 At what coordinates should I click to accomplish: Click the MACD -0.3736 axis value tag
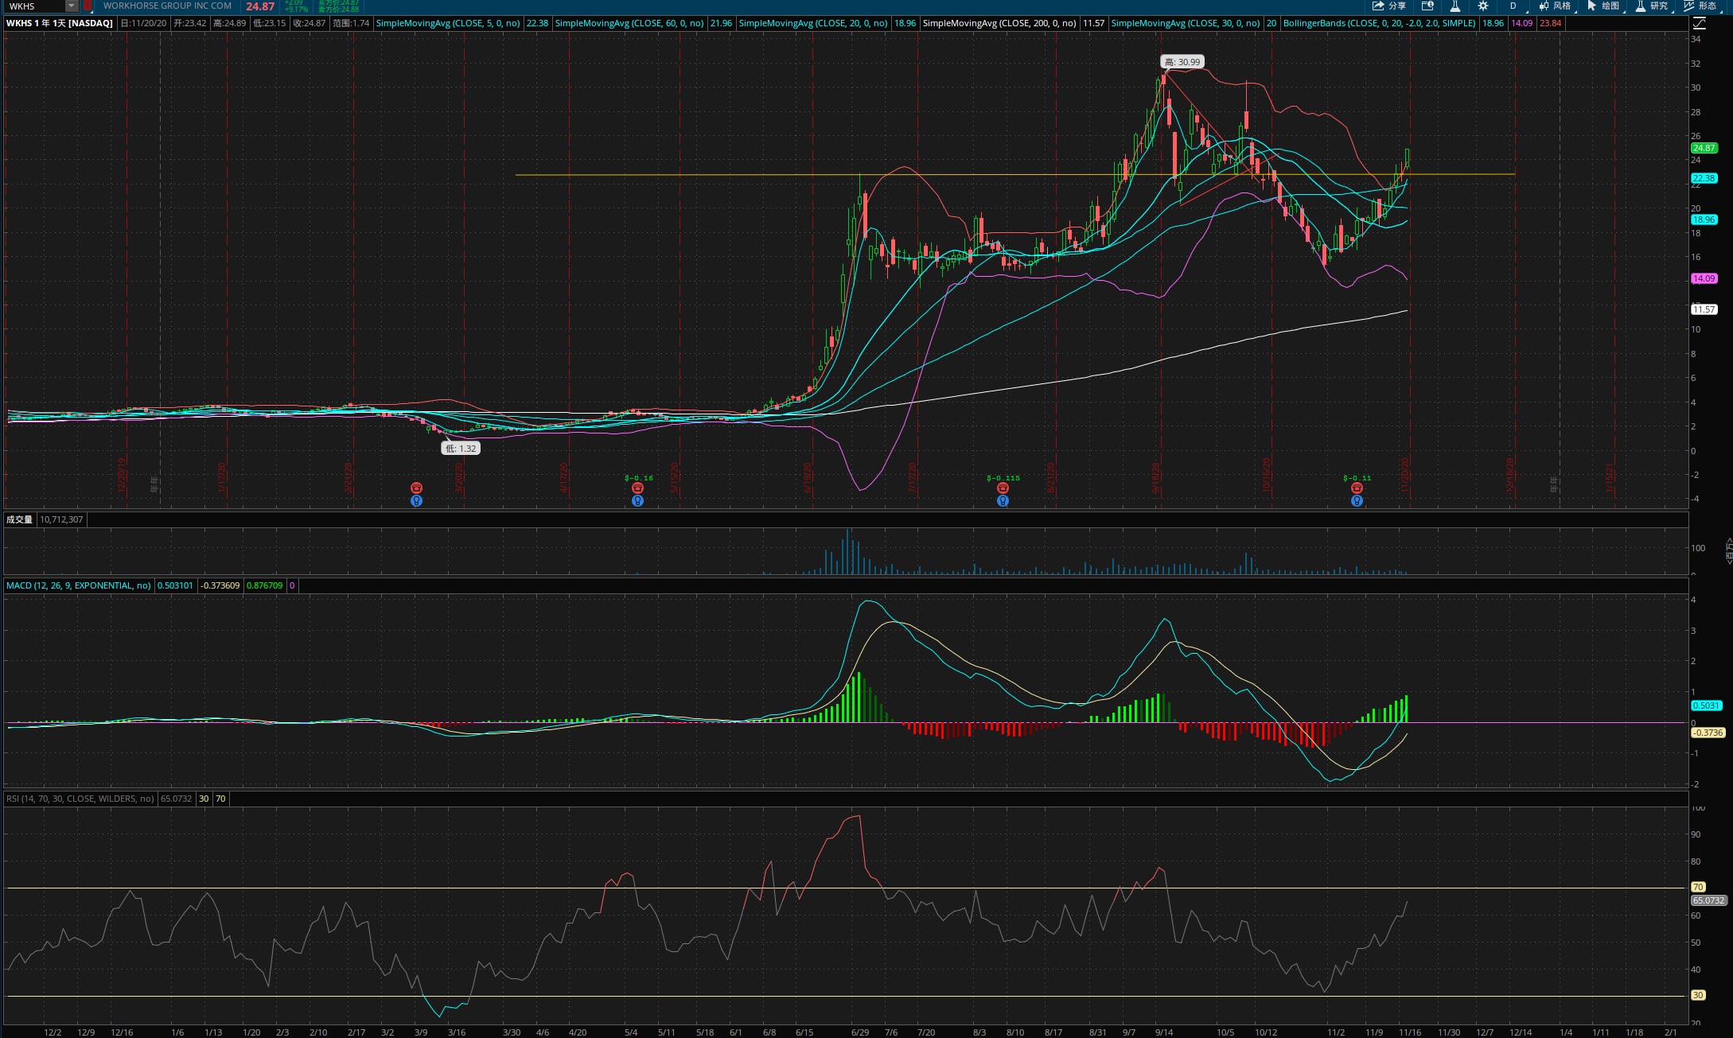click(x=1708, y=733)
